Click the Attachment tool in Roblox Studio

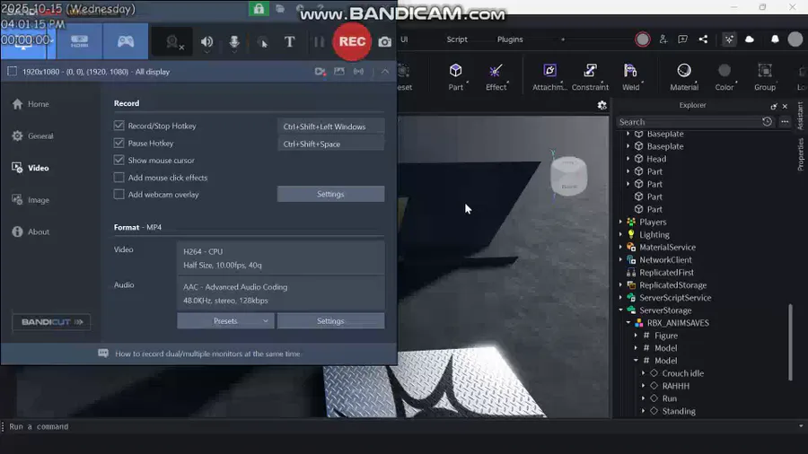[549, 76]
